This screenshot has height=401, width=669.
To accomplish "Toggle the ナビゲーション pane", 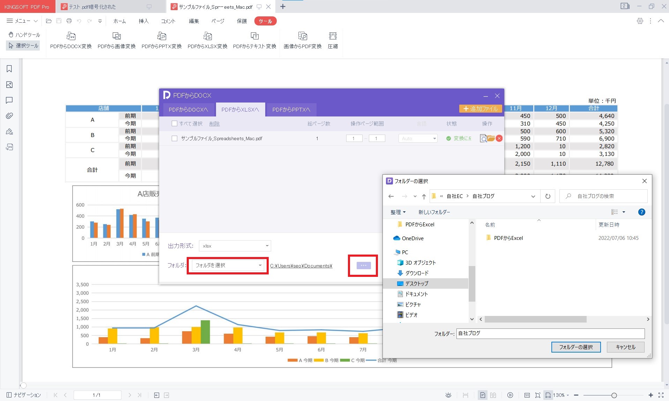I will [x=24, y=395].
